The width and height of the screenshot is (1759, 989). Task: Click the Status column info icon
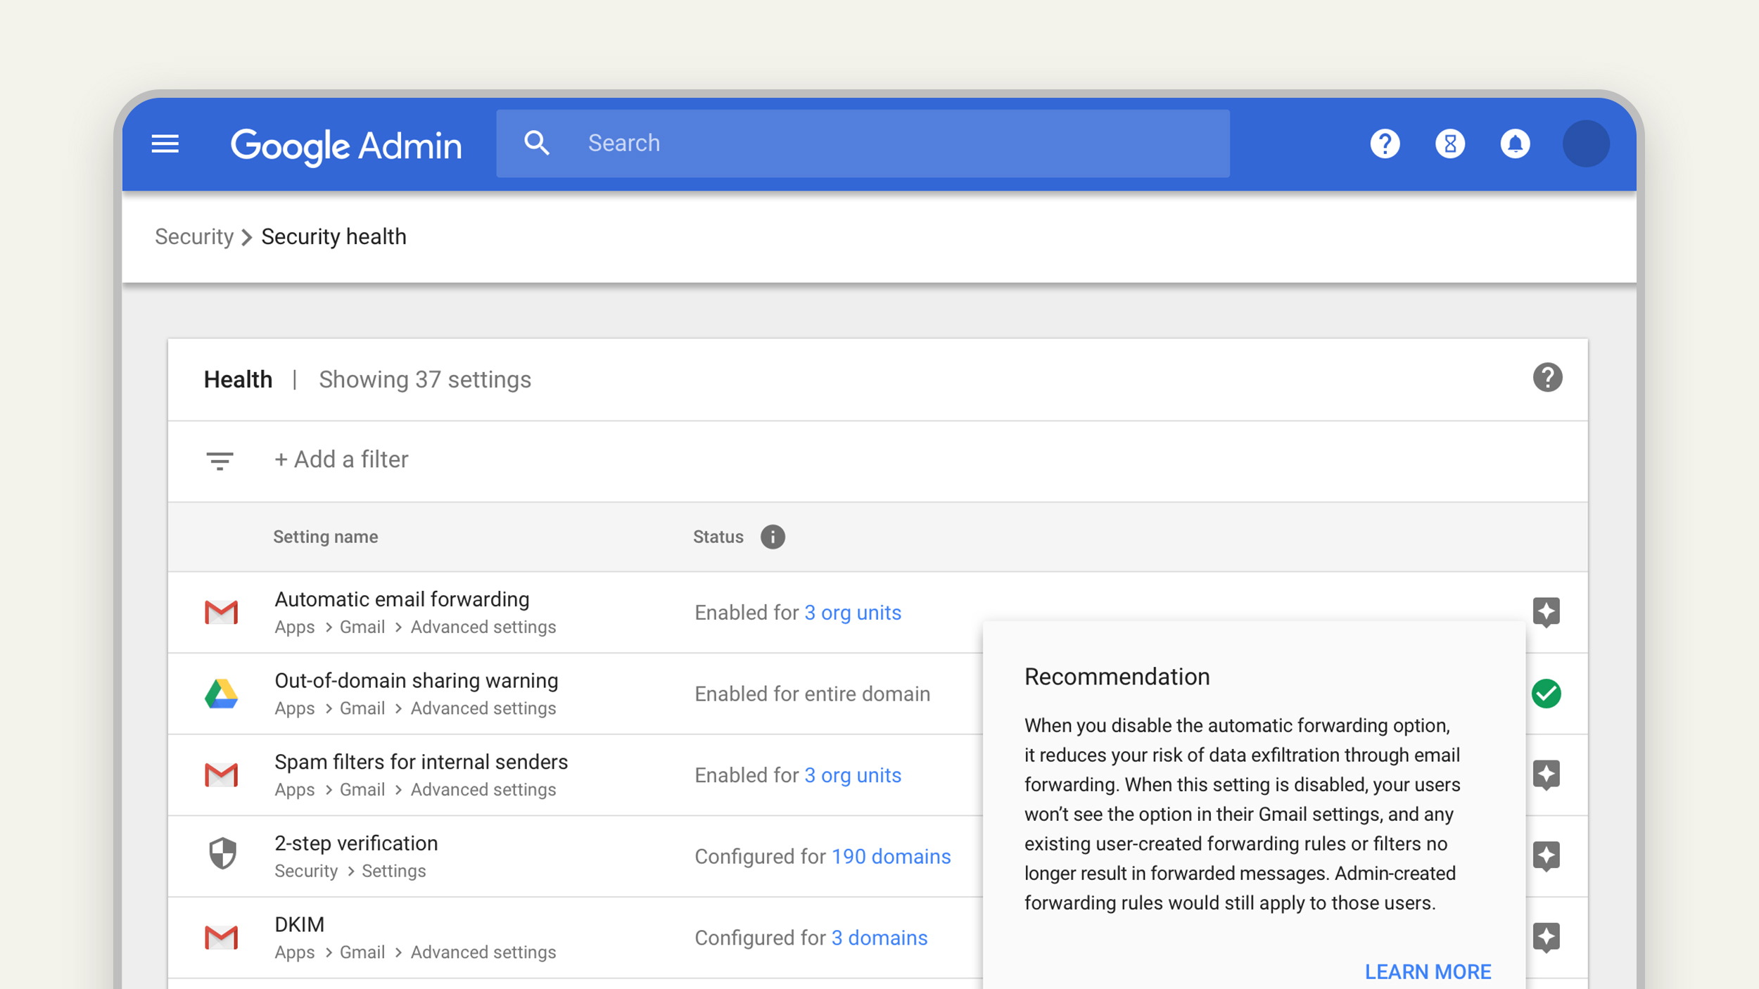tap(773, 537)
